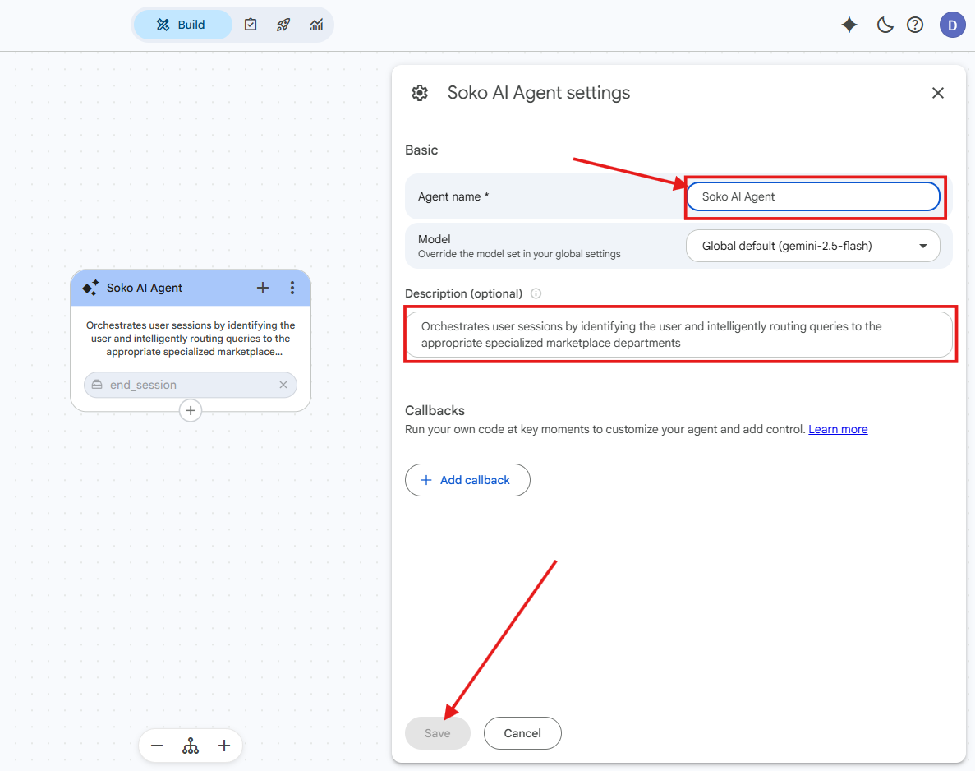Open the analytics chart tab icon
This screenshot has width=975, height=771.
coord(316,25)
